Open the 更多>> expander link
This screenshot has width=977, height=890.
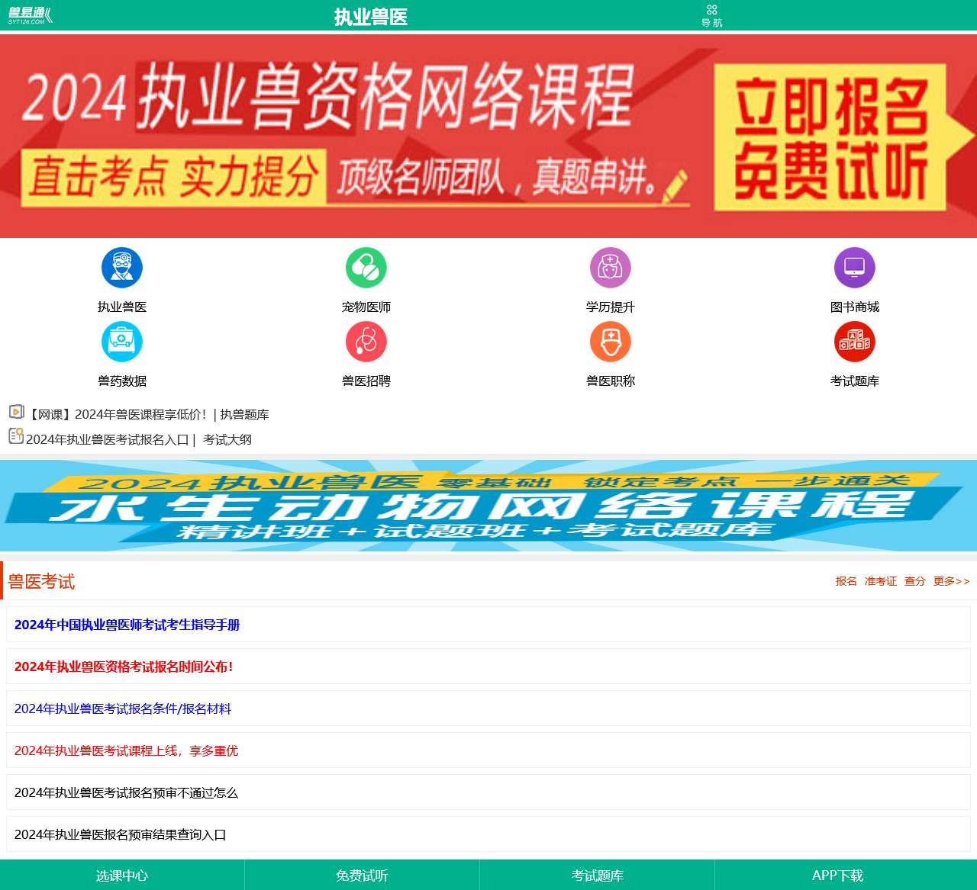click(x=950, y=580)
